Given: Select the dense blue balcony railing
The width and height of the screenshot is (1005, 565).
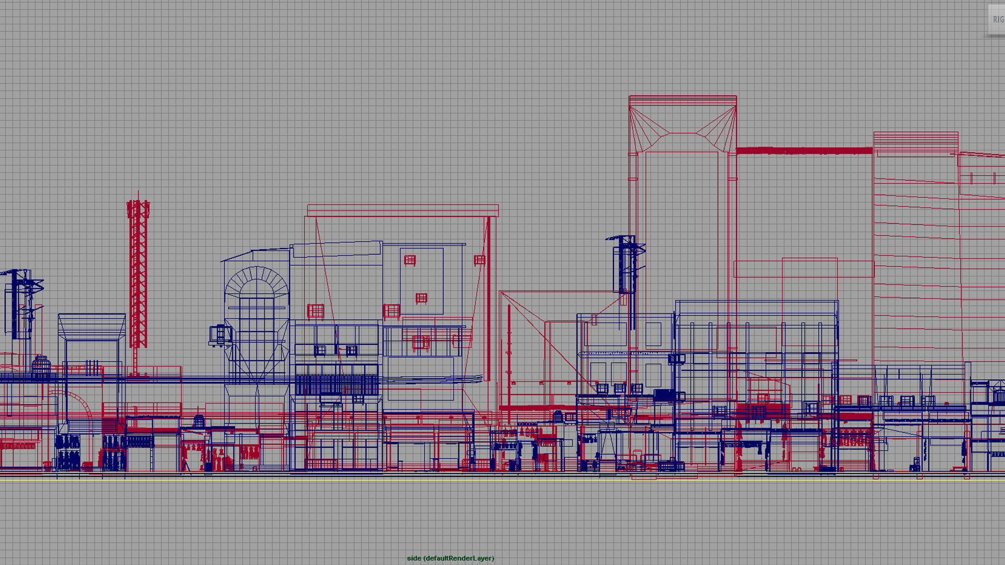Looking at the screenshot, I should [337, 385].
